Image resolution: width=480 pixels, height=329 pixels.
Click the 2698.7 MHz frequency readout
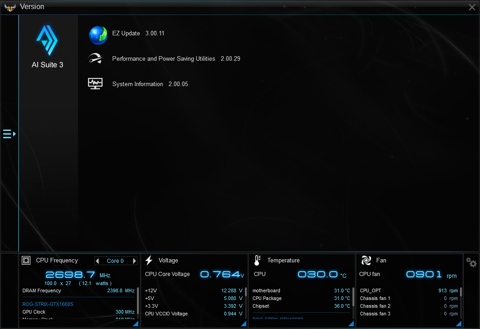coord(78,275)
